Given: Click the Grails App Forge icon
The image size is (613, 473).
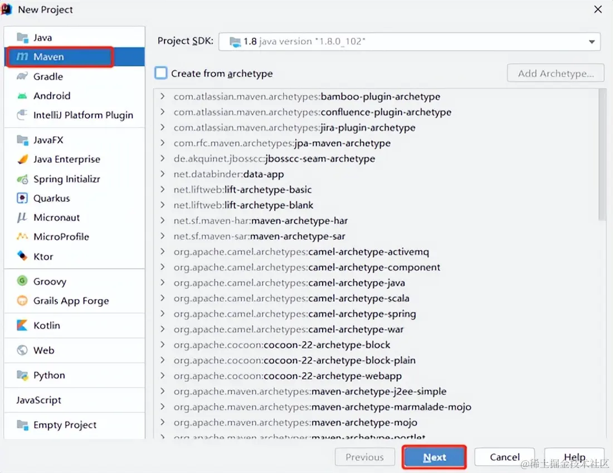Looking at the screenshot, I should coord(22,301).
